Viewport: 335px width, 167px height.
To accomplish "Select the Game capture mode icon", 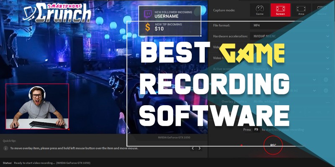I will [260, 10].
